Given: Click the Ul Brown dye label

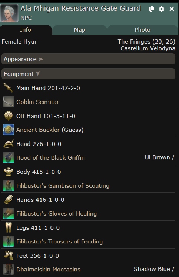Looking at the screenshot, I should pos(158,157).
